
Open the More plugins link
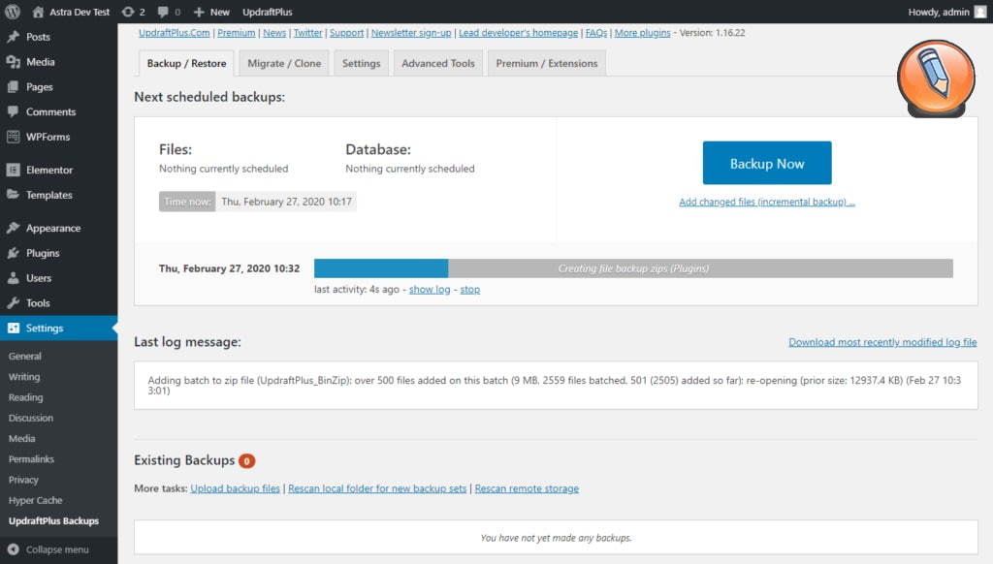(x=642, y=33)
